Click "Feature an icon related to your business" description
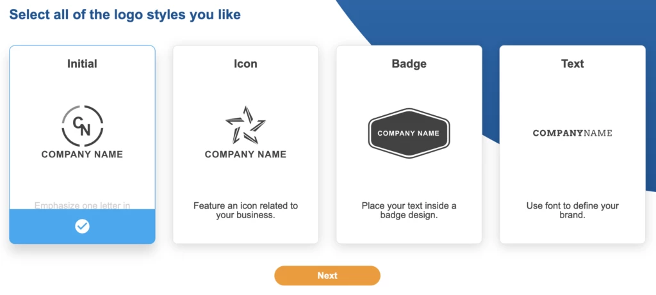The image size is (656, 295). pos(245,211)
